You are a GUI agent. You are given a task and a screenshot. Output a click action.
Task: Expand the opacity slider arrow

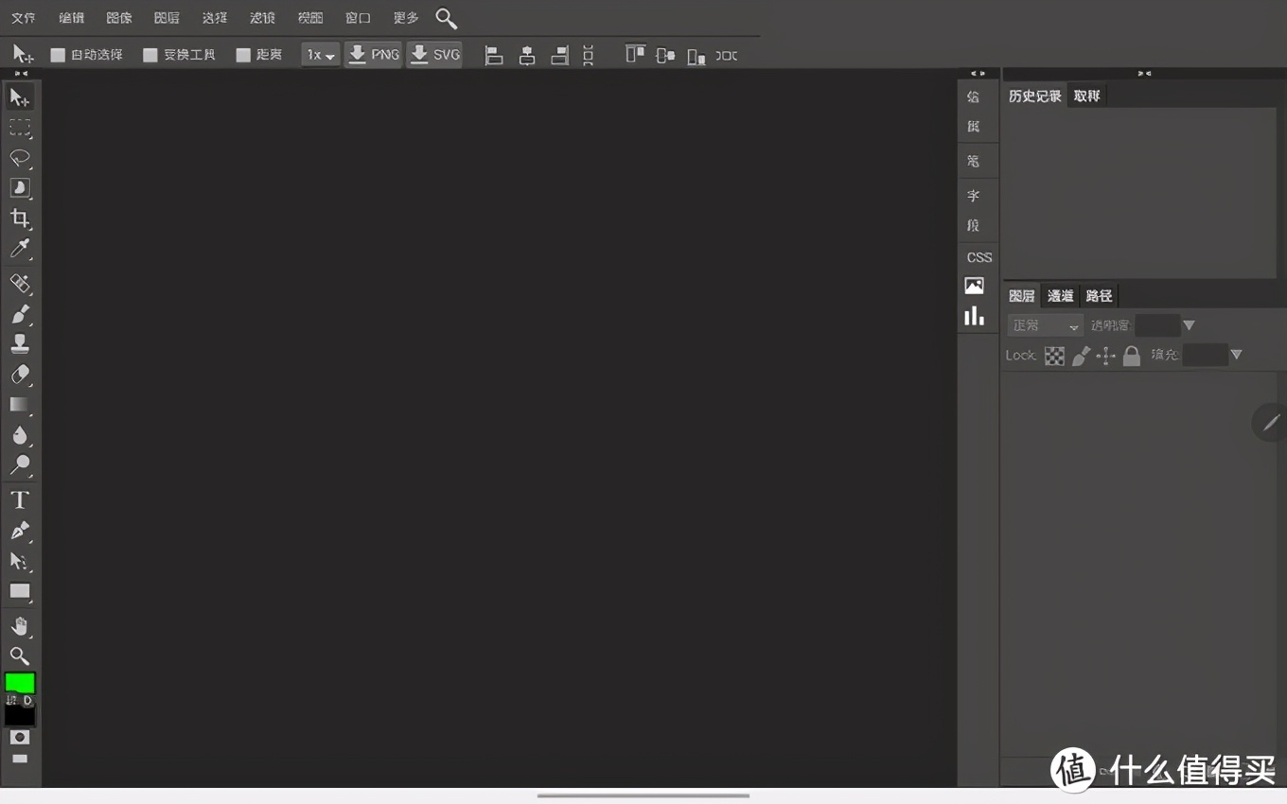[x=1190, y=325]
